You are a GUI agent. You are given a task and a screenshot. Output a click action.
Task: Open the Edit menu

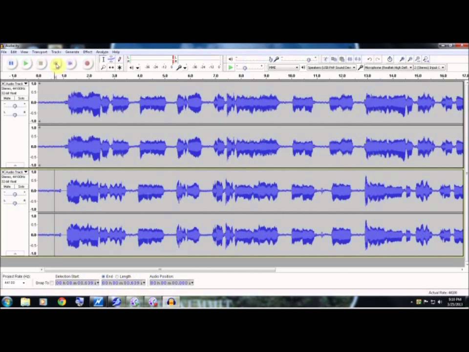pos(14,52)
